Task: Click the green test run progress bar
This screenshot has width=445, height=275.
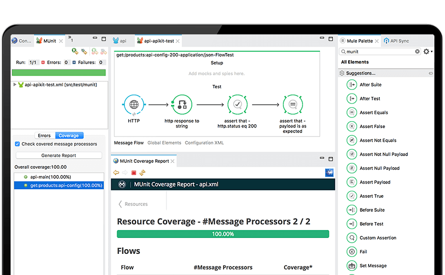Action: point(59,72)
